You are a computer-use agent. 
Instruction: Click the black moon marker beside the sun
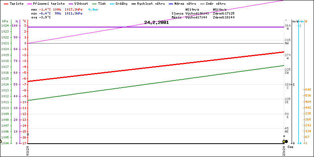[287, 141]
